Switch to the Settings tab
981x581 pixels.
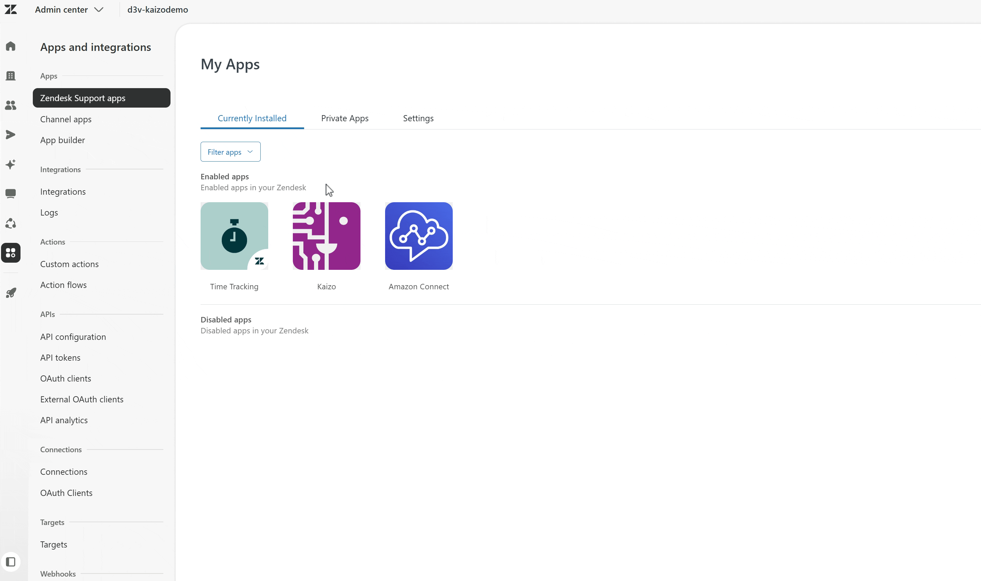pyautogui.click(x=418, y=118)
